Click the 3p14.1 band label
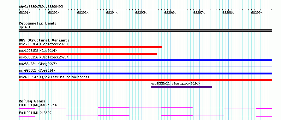The image size is (281, 120). click(25, 27)
